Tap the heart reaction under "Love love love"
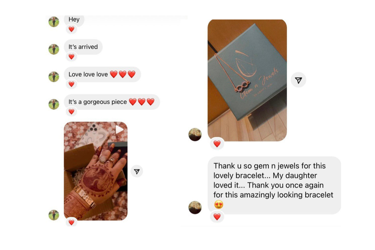 click(71, 84)
